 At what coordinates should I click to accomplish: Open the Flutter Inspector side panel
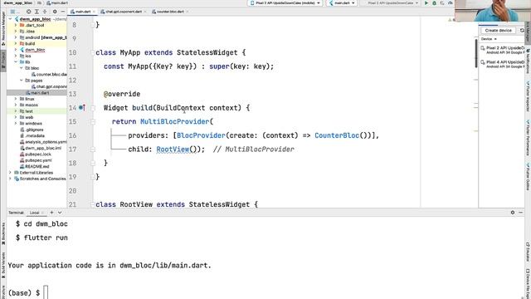(528, 96)
